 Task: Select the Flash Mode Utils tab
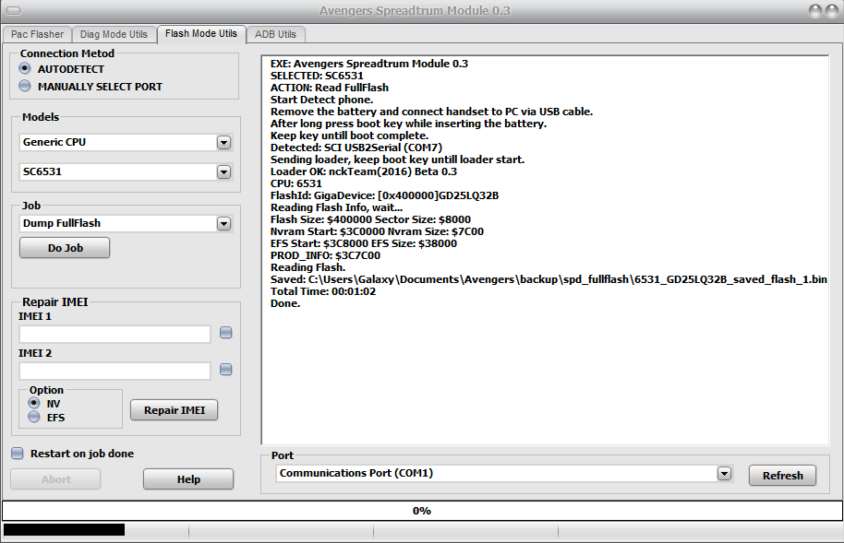(201, 34)
